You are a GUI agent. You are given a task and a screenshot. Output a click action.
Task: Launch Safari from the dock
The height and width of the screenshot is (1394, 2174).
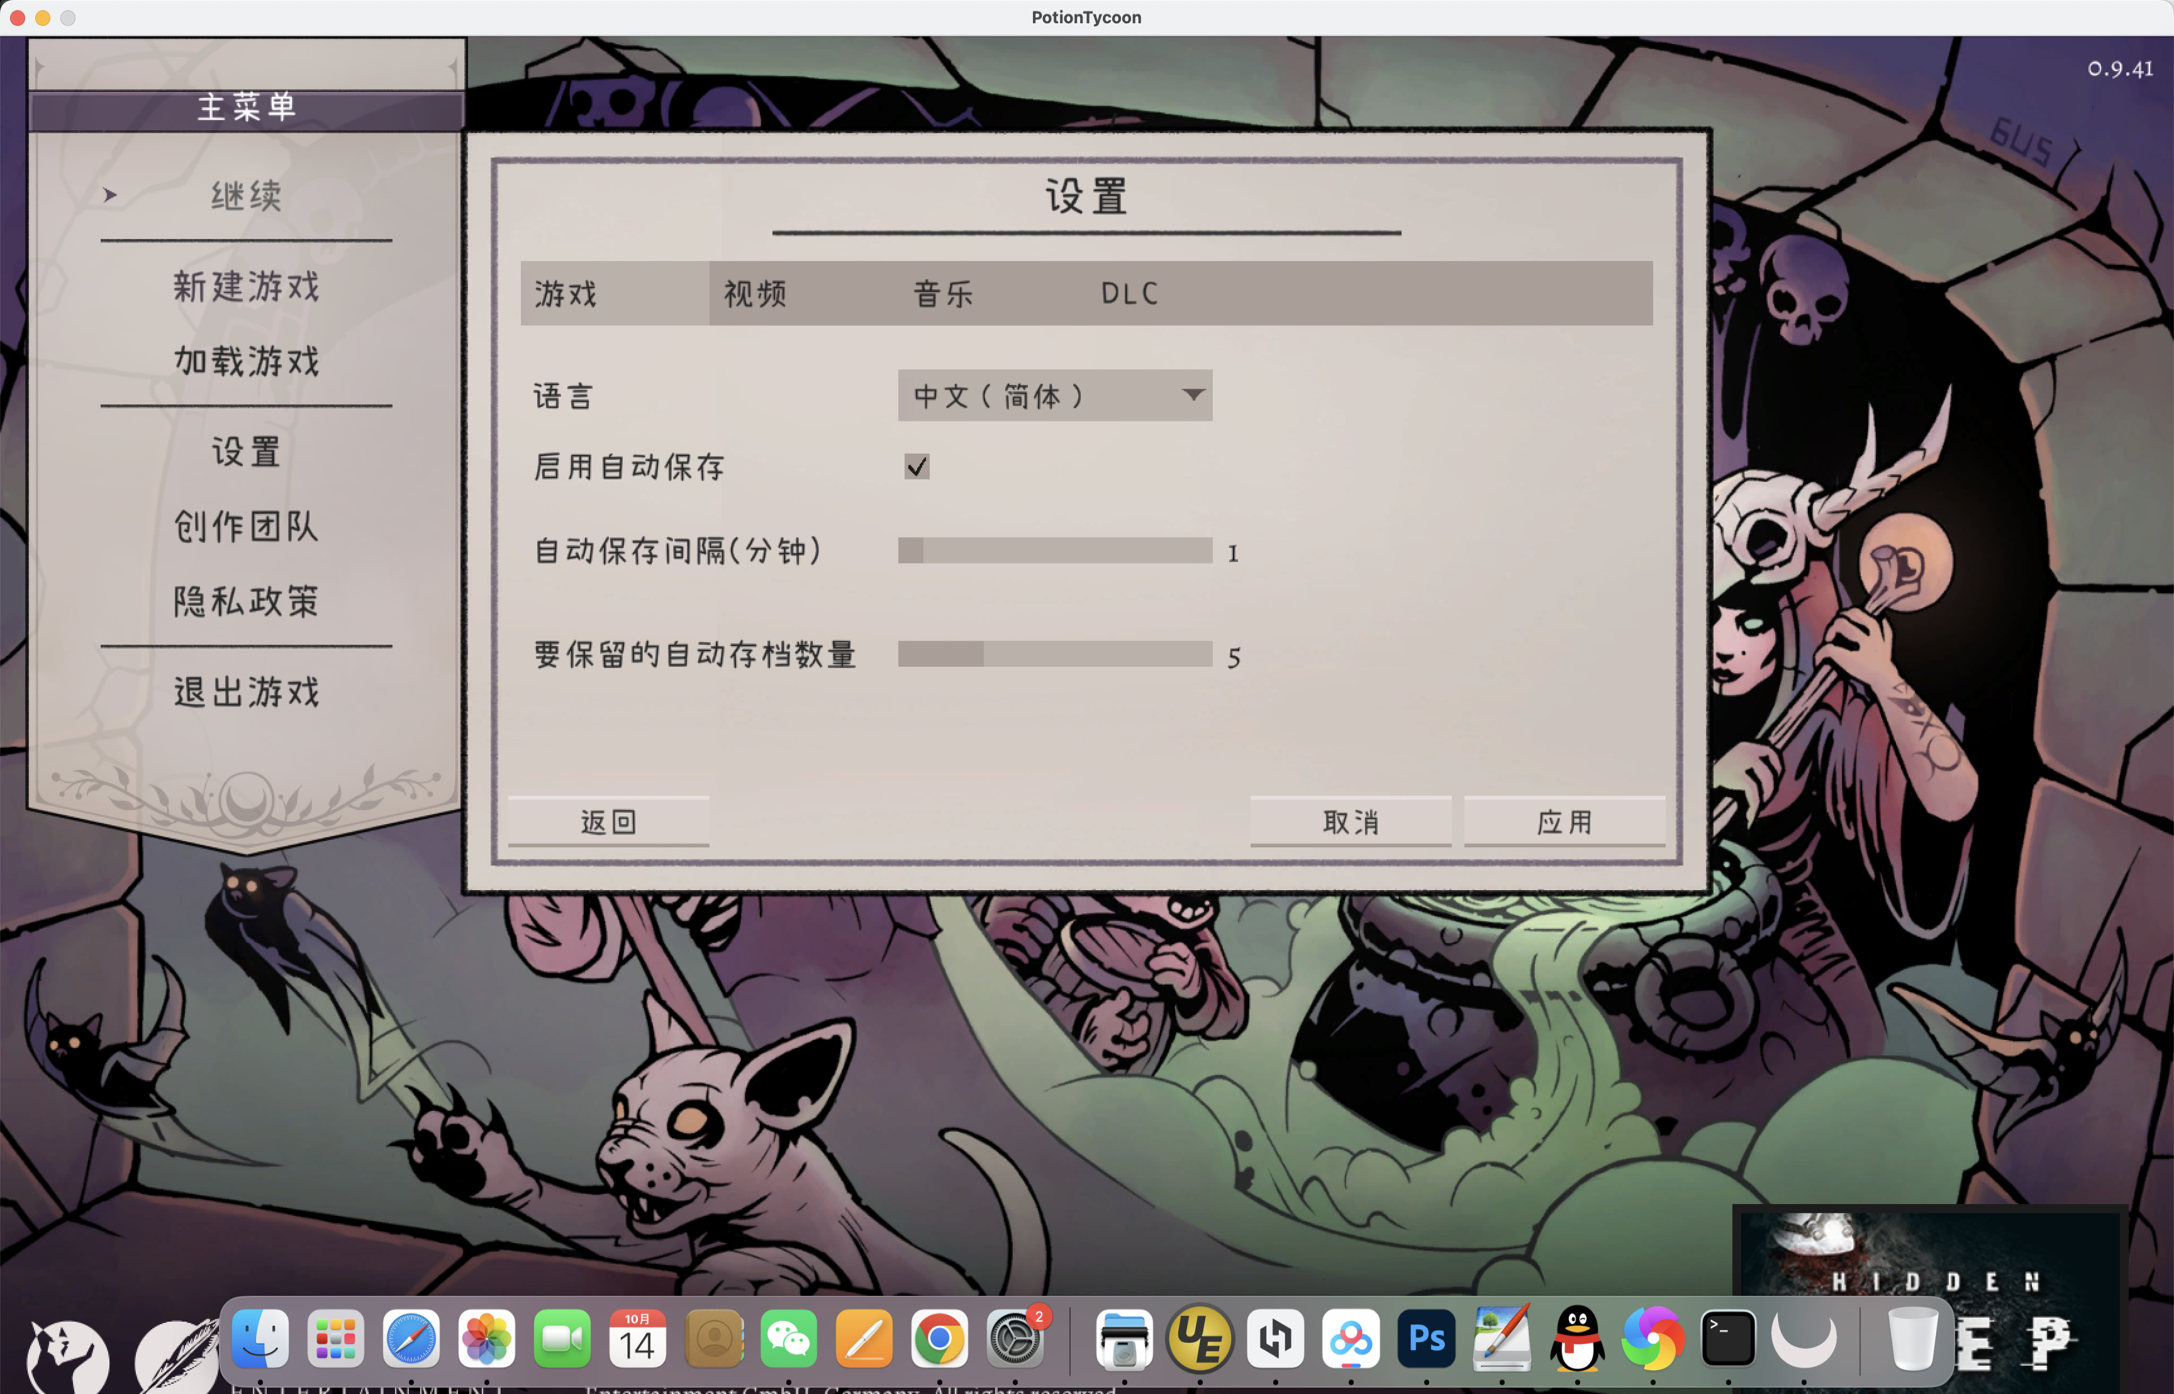point(411,1338)
